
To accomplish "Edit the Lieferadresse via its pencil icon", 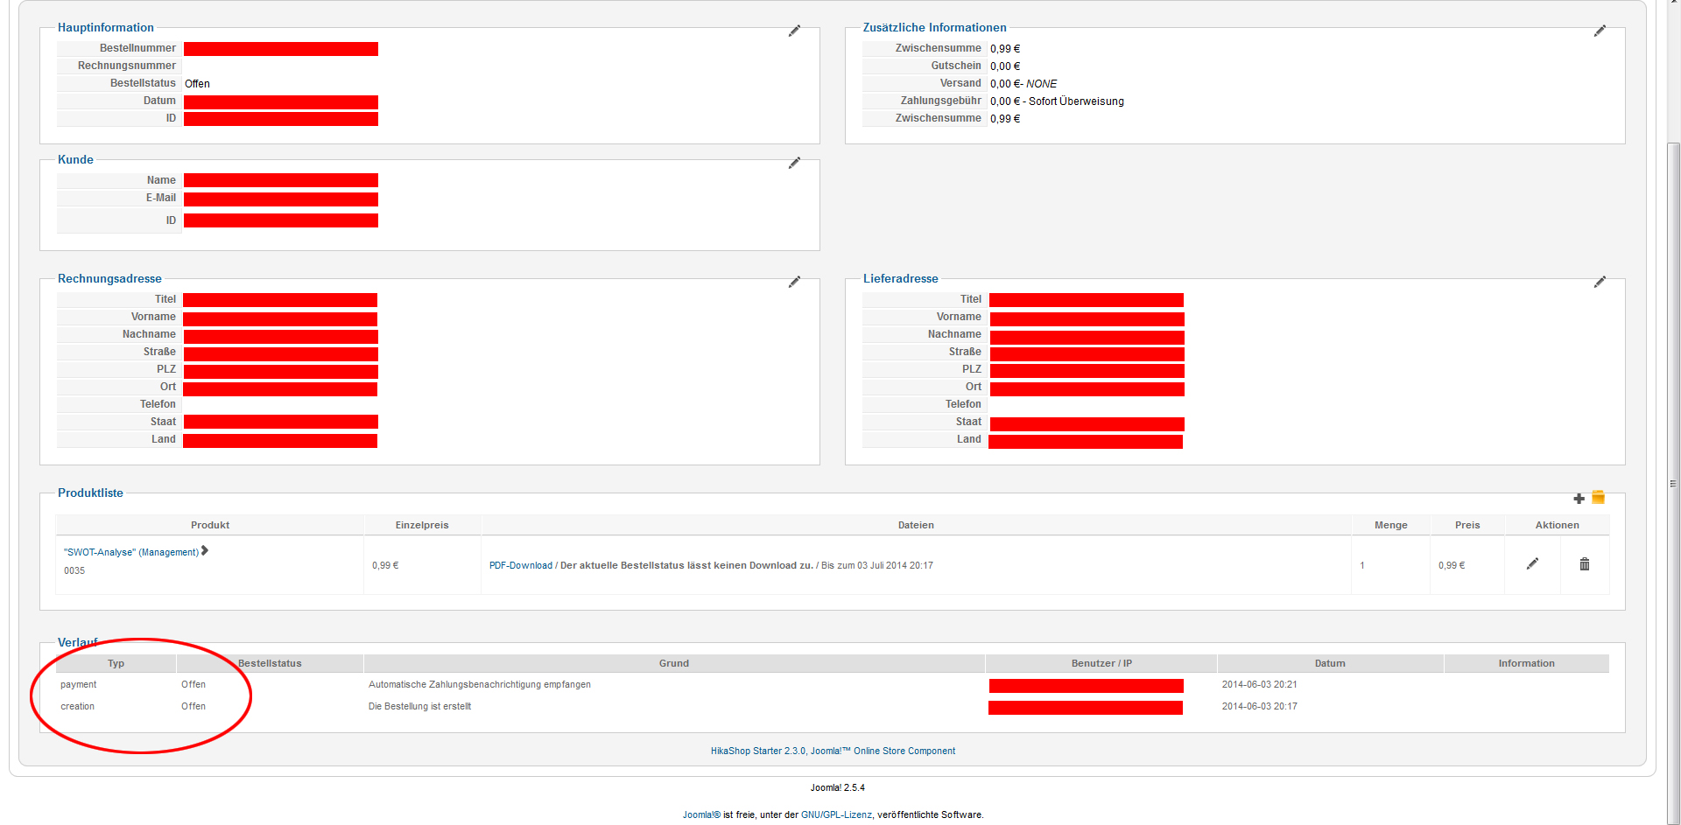I will click(1600, 282).
